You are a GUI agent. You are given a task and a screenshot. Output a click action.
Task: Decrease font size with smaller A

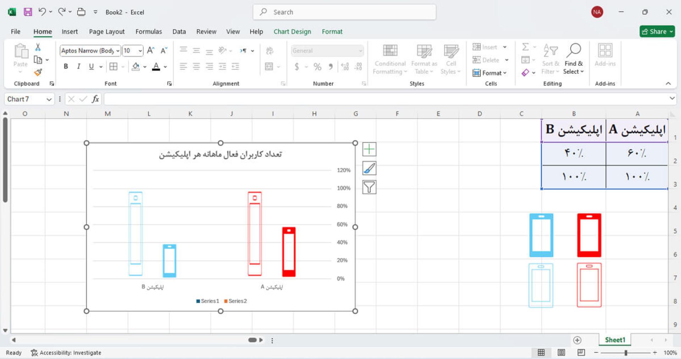click(164, 51)
